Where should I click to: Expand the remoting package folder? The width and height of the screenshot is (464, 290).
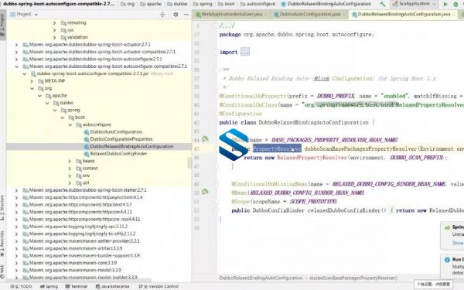point(54,22)
